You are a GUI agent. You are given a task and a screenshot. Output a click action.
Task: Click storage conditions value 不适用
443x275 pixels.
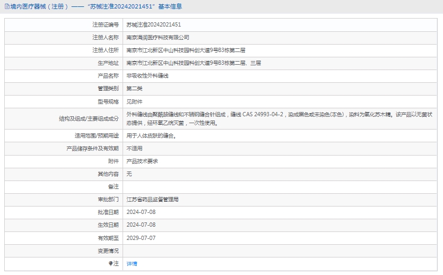point(134,149)
